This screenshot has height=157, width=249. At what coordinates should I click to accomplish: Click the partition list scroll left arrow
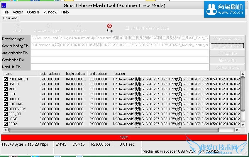tap(5, 130)
